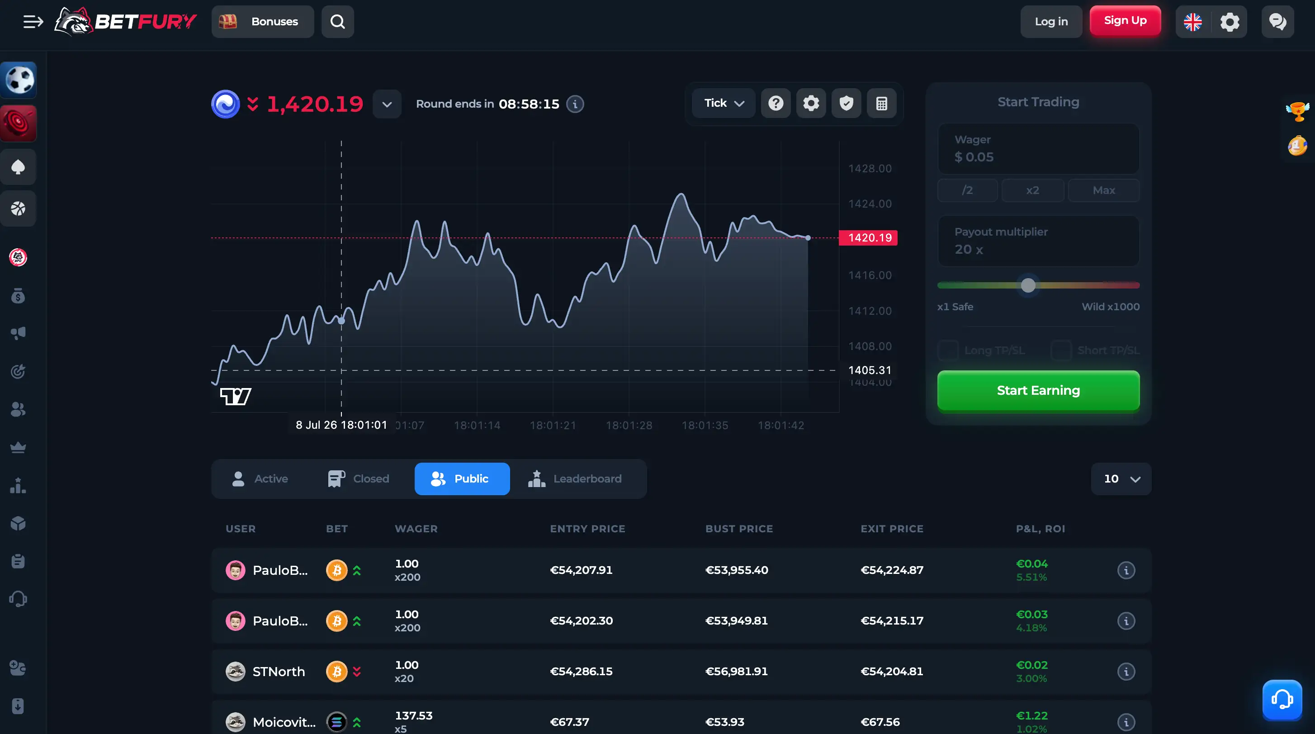The width and height of the screenshot is (1315, 734).
Task: Open the search magnifier
Action: [x=337, y=21]
